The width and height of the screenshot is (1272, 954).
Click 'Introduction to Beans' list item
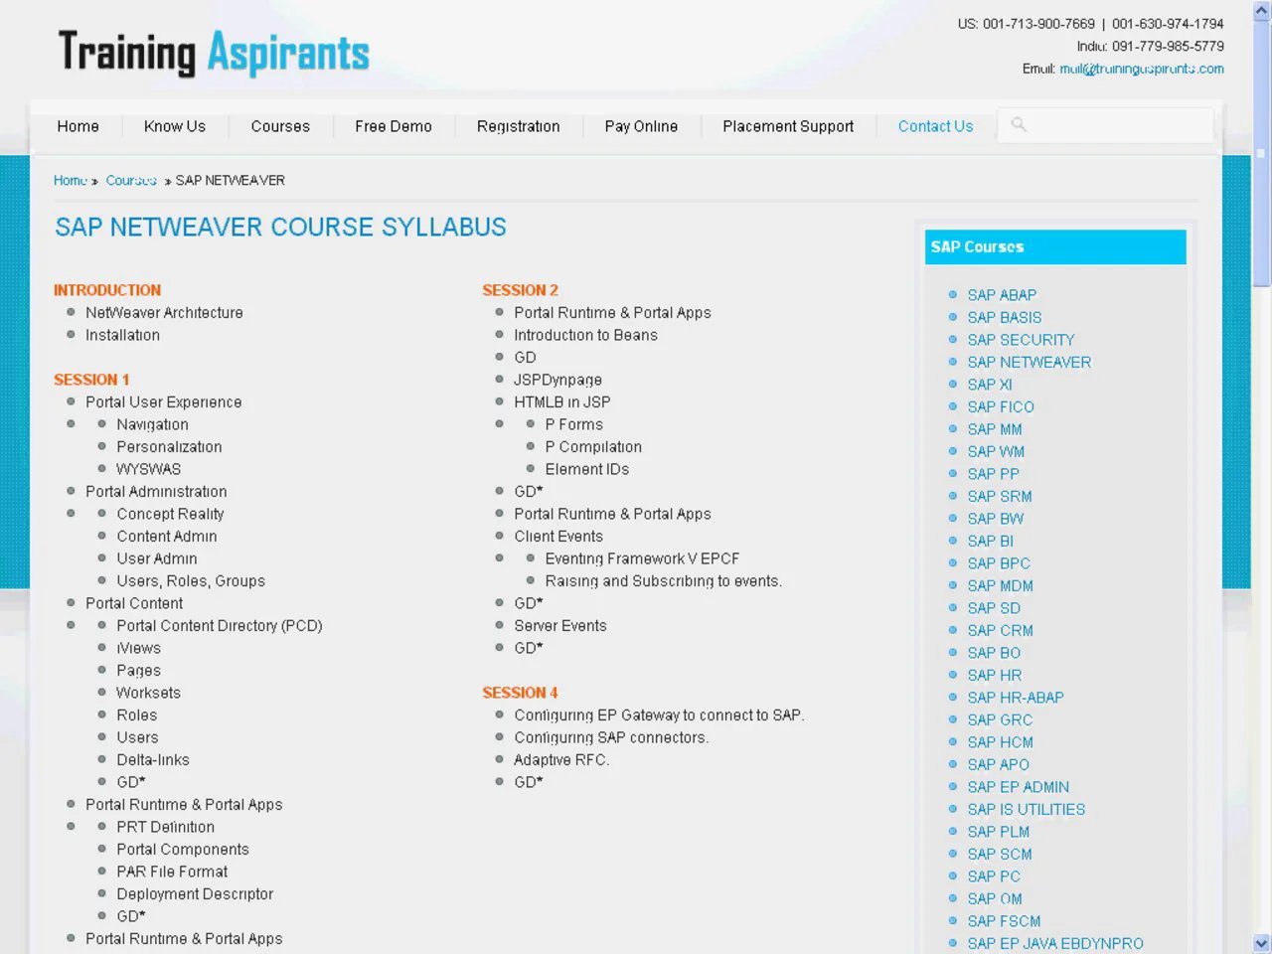click(x=585, y=335)
